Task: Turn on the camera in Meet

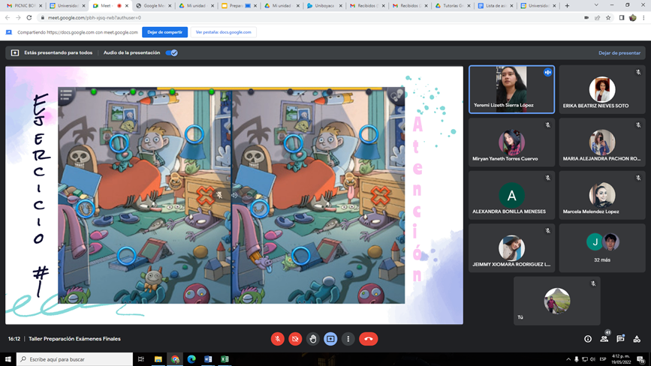Action: 295,339
